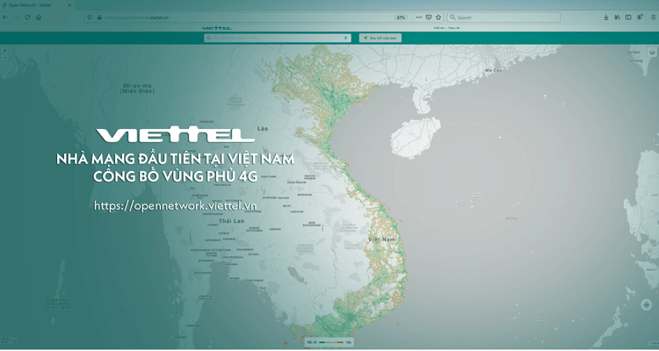The image size is (659, 351).
Task: Save page to Pocket icon
Action: pyautogui.click(x=429, y=18)
